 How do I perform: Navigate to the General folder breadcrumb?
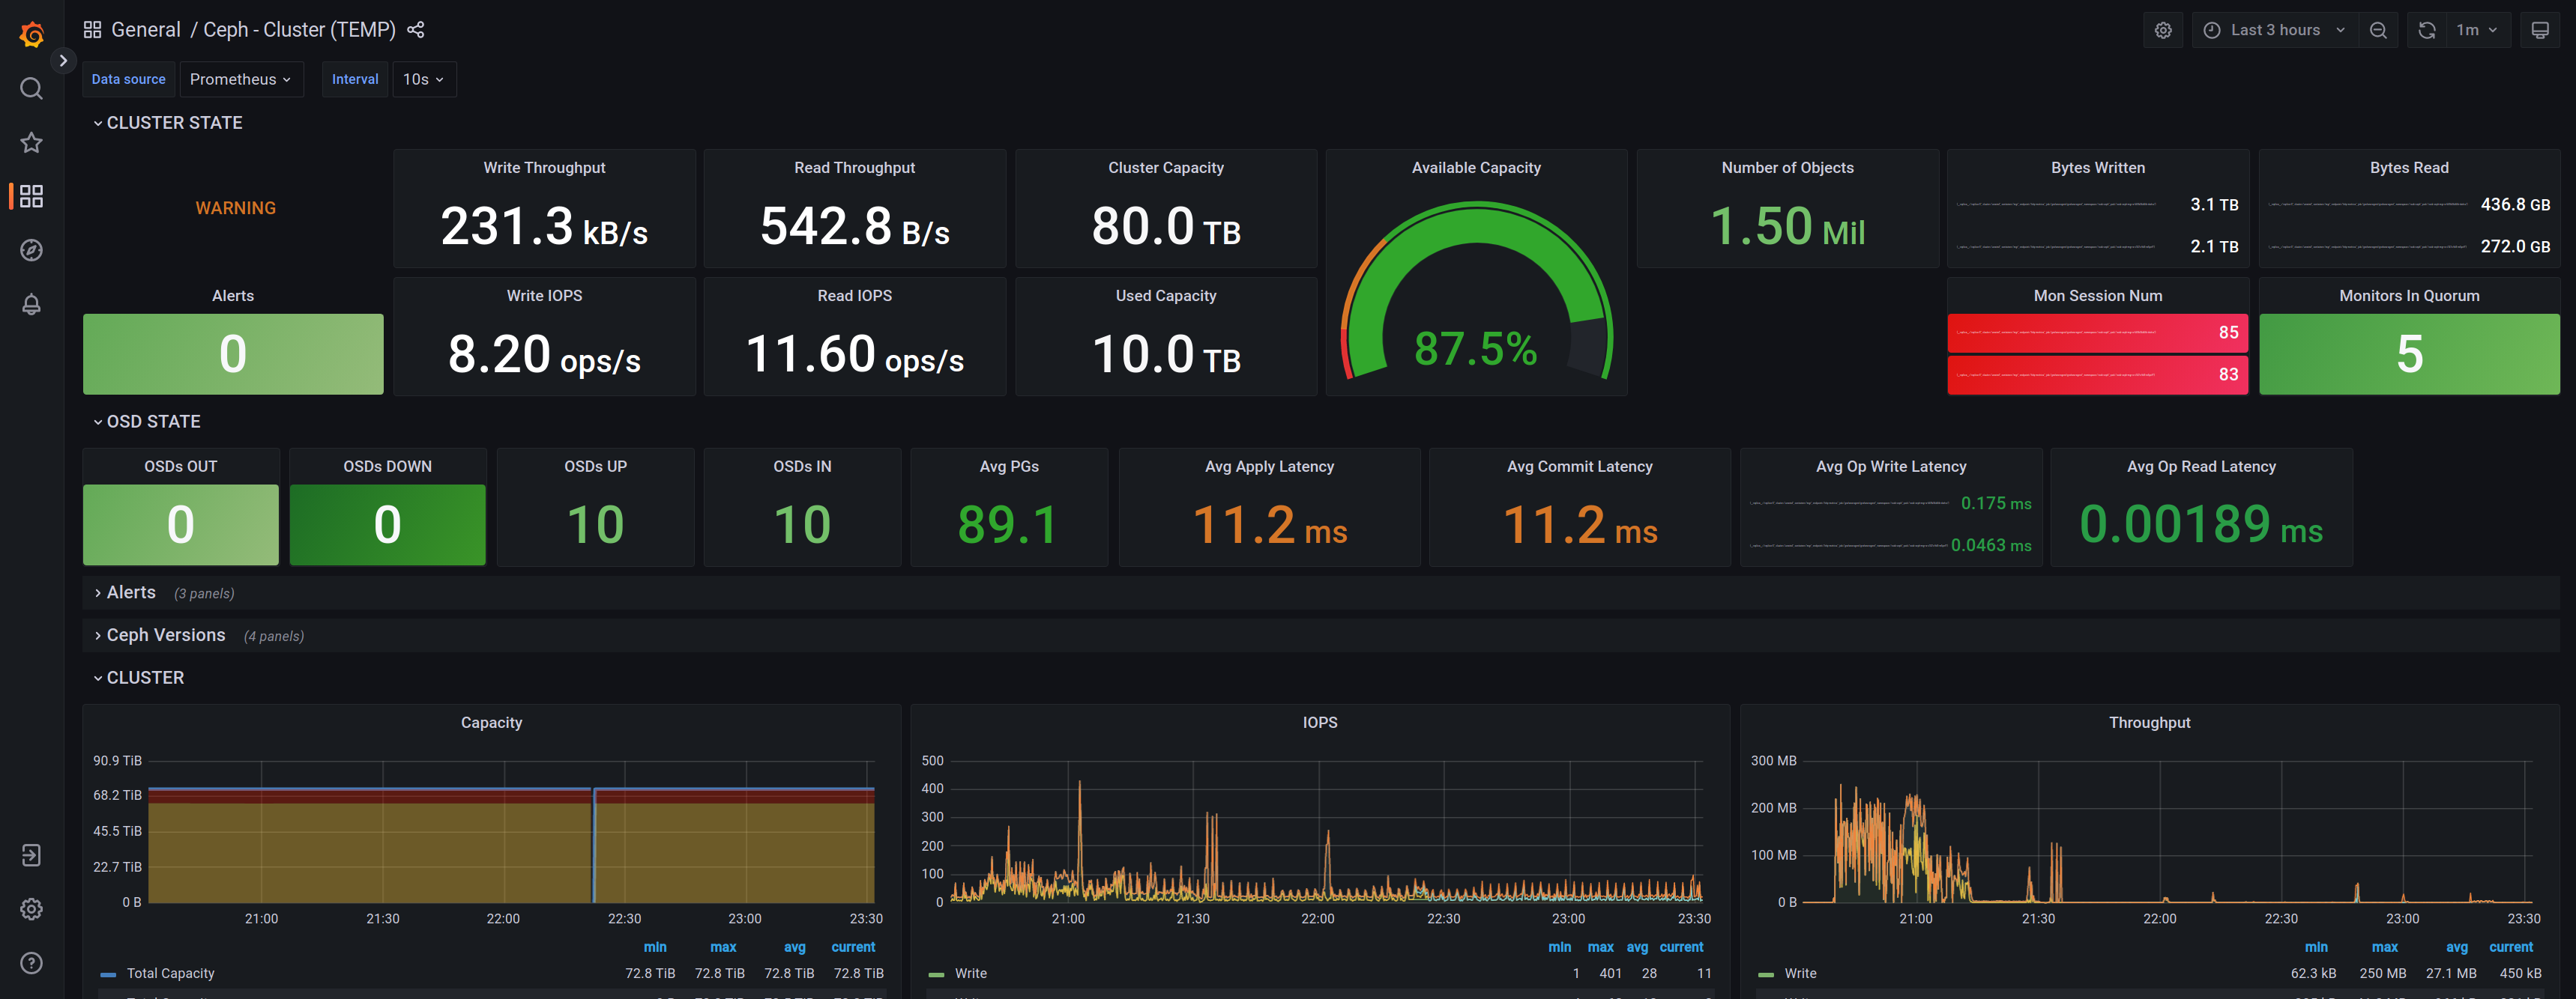[x=146, y=29]
